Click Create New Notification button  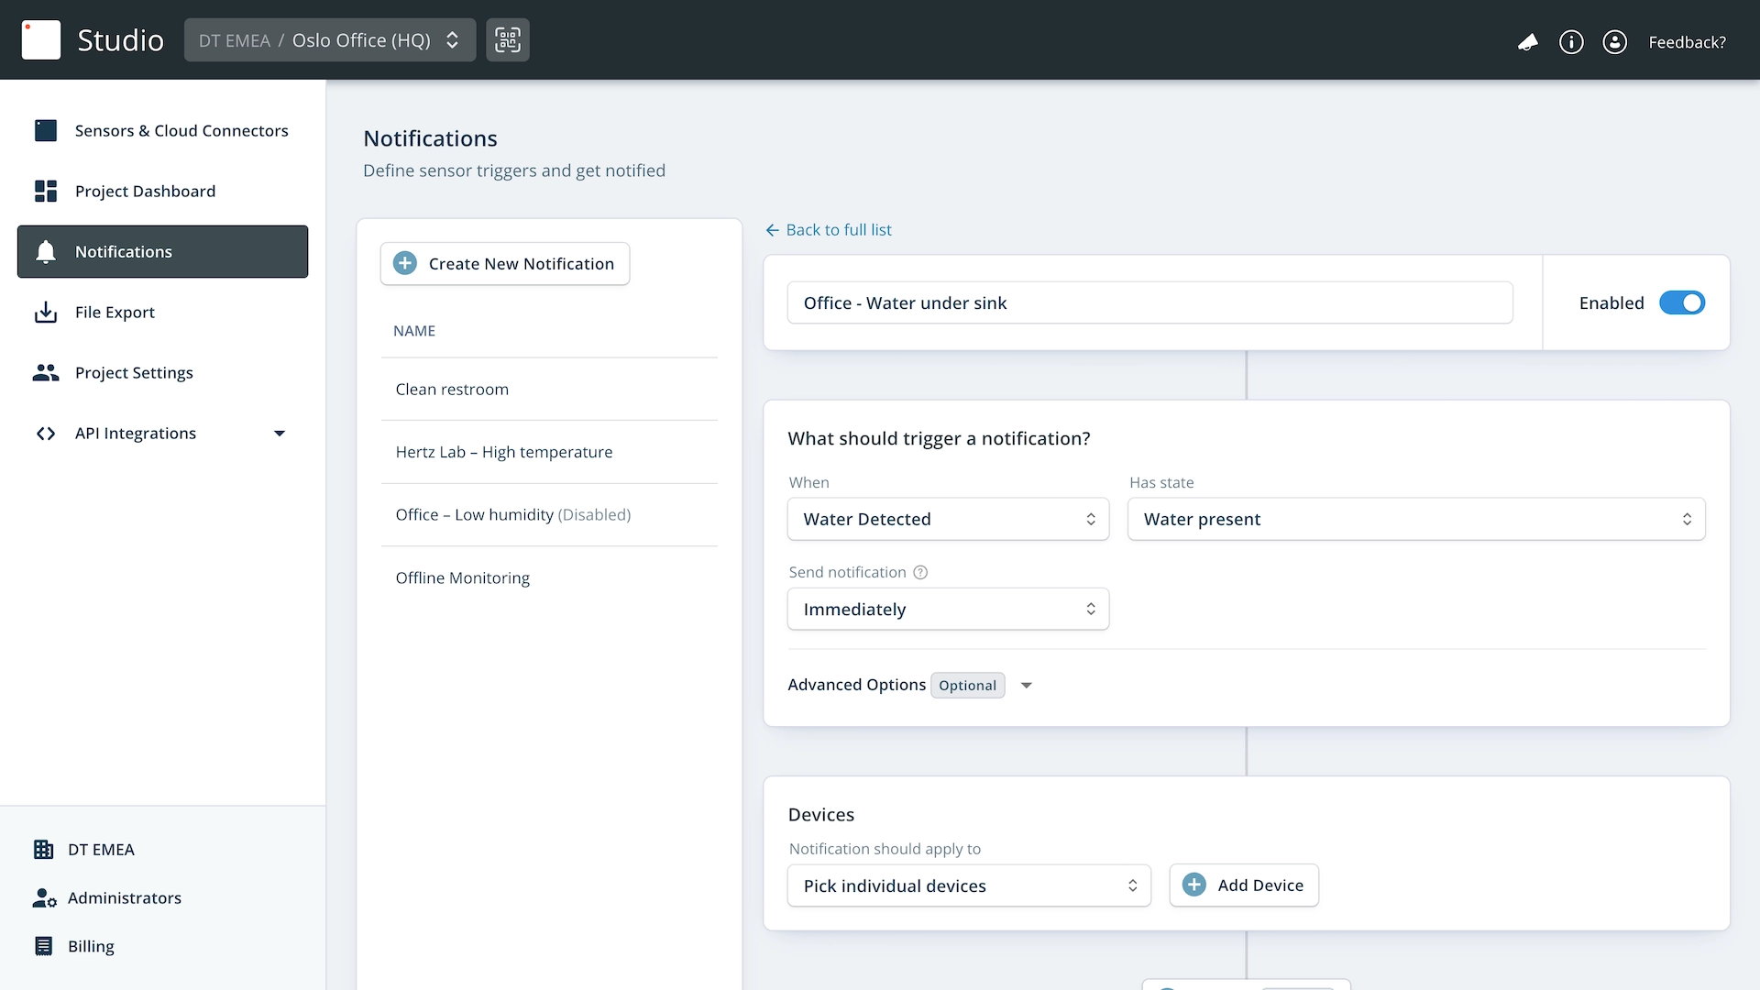(505, 264)
